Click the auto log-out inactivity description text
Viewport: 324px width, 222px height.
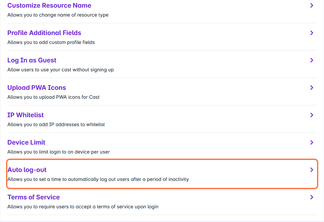coord(98,179)
